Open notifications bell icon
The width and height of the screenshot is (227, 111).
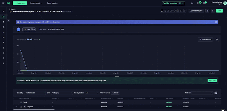coord(198,3)
